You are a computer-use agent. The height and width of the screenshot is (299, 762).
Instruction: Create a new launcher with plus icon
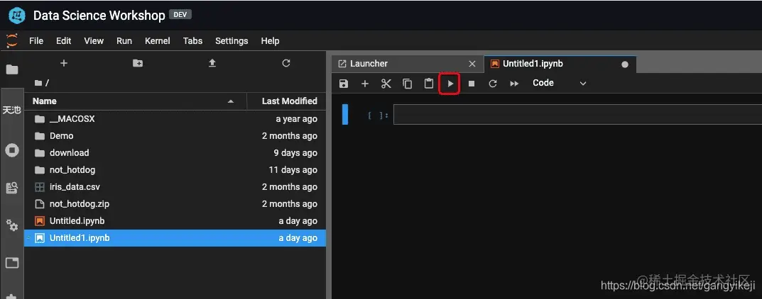tap(64, 63)
